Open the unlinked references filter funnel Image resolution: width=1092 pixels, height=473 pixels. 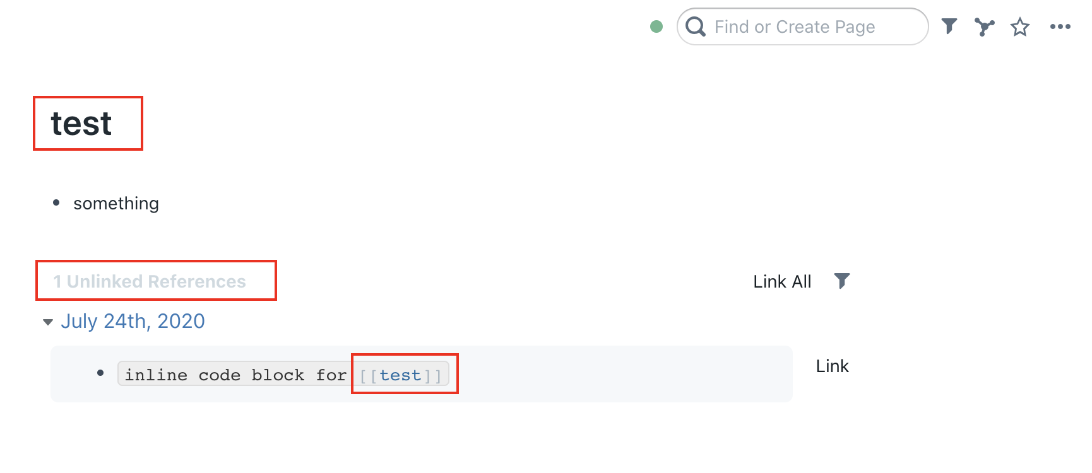click(x=842, y=281)
